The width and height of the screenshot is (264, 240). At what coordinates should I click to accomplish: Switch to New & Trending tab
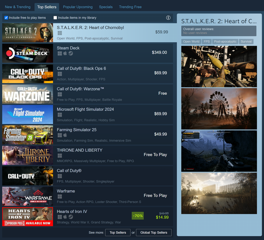click(18, 7)
